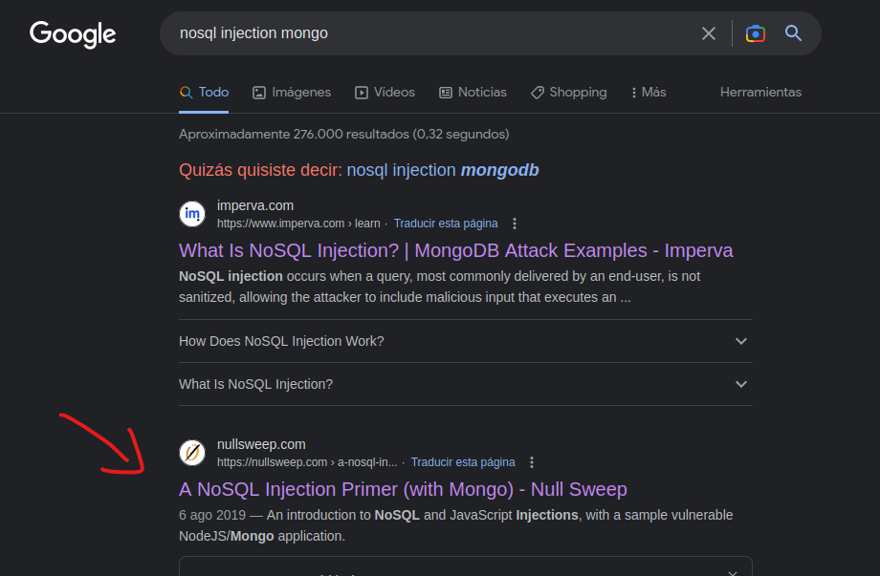Click Traducir esta página for Imperva
Screen dimensions: 880x576
coord(446,224)
